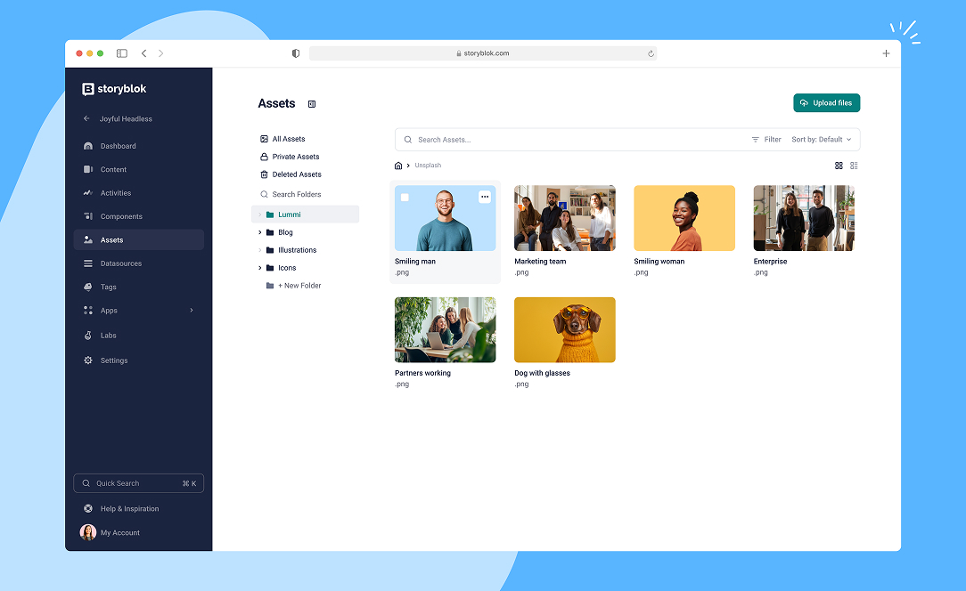Open the Partners working thumbnail
The width and height of the screenshot is (966, 591).
tap(446, 330)
